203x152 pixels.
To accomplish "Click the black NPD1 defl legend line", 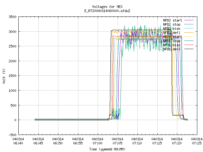I will (189, 49).
